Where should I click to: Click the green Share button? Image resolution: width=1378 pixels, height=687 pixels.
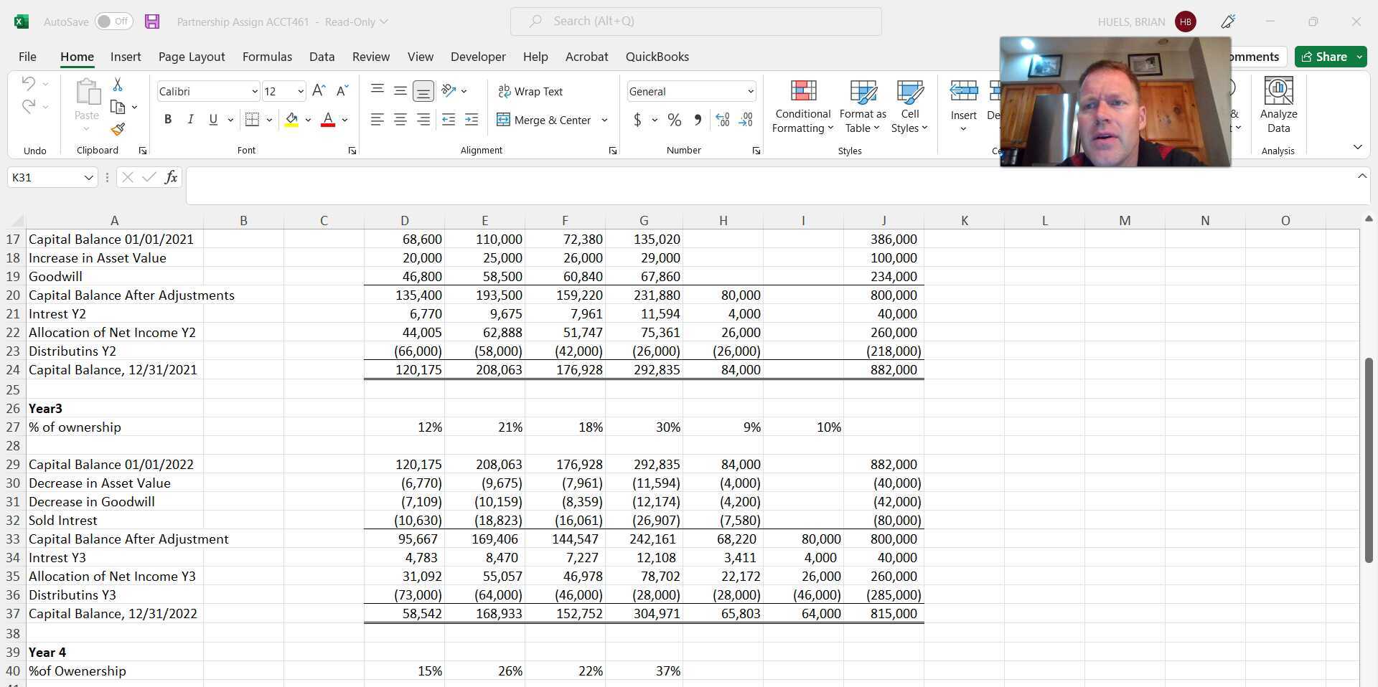pyautogui.click(x=1323, y=57)
